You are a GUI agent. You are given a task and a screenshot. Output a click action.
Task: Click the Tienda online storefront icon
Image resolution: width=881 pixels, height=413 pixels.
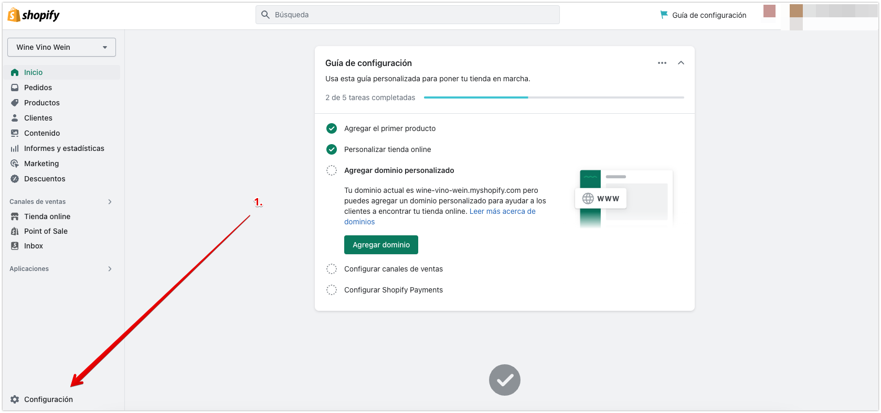pos(15,216)
